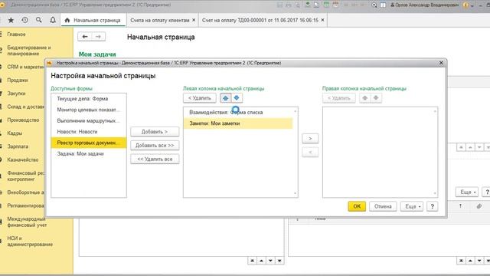Step up one row under the left home list

click(261, 261)
